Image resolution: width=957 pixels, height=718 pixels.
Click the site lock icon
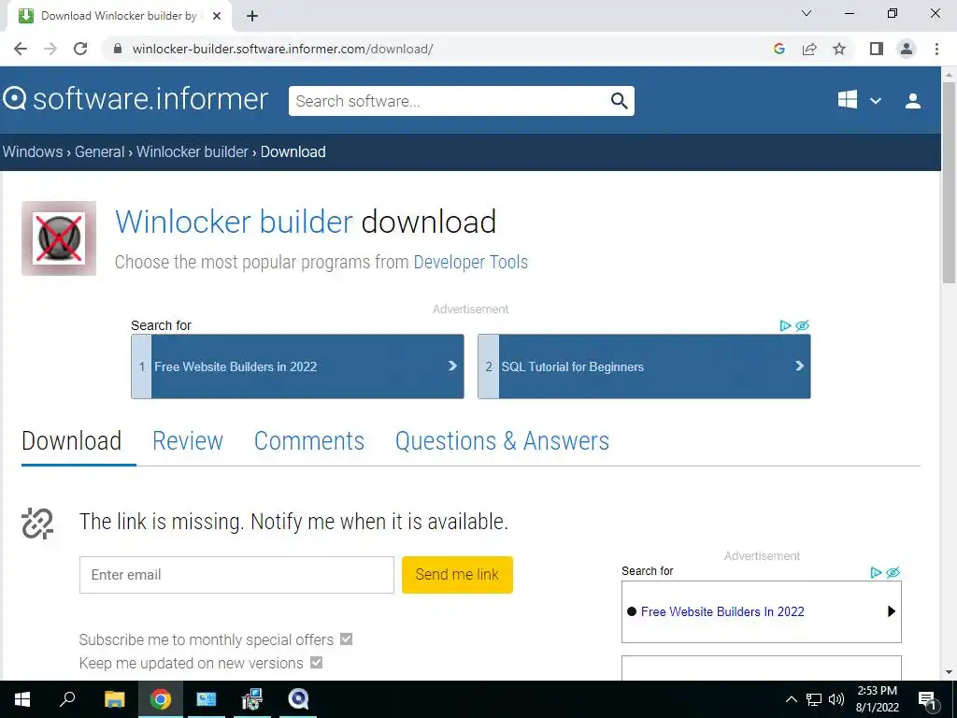(118, 49)
